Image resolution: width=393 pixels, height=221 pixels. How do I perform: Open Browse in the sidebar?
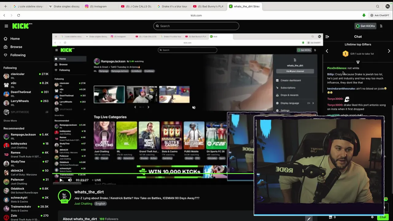click(x=16, y=47)
